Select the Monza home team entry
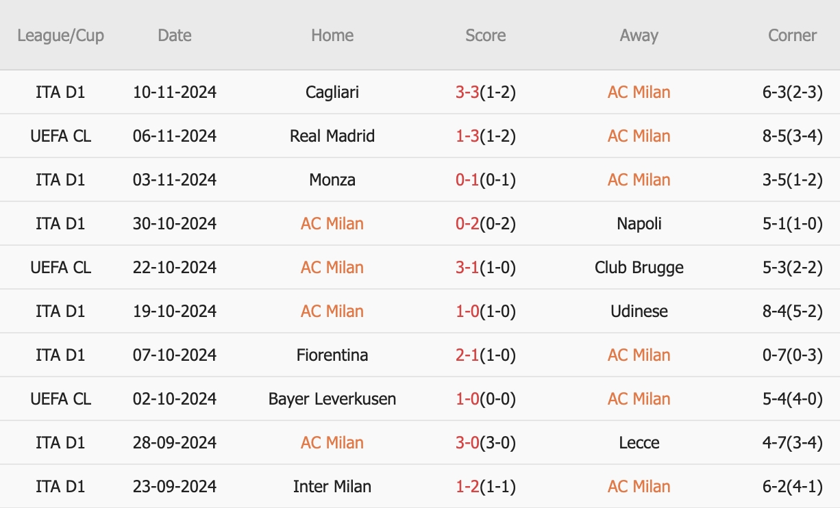The image size is (840, 508). click(332, 180)
